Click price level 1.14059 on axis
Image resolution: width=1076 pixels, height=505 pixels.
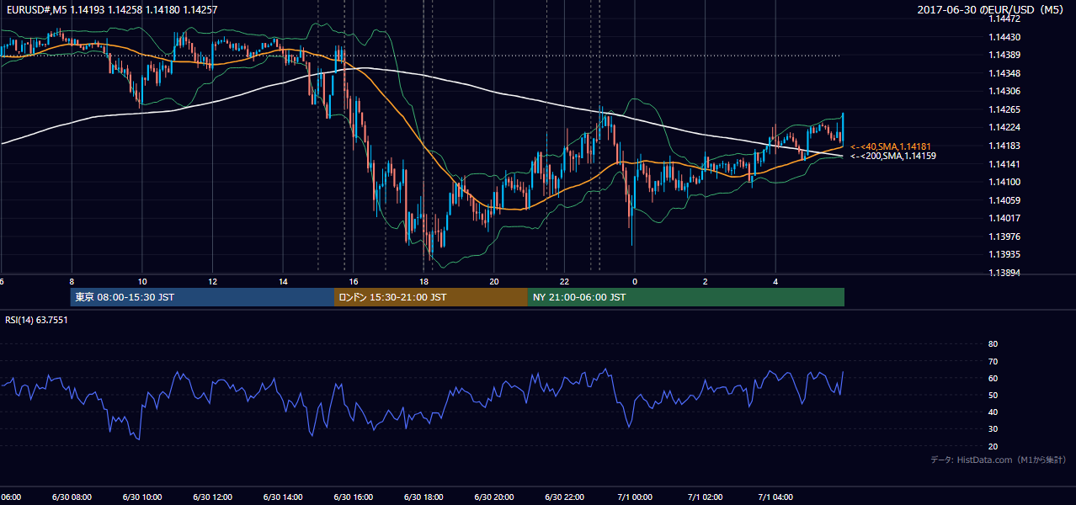coord(1004,200)
